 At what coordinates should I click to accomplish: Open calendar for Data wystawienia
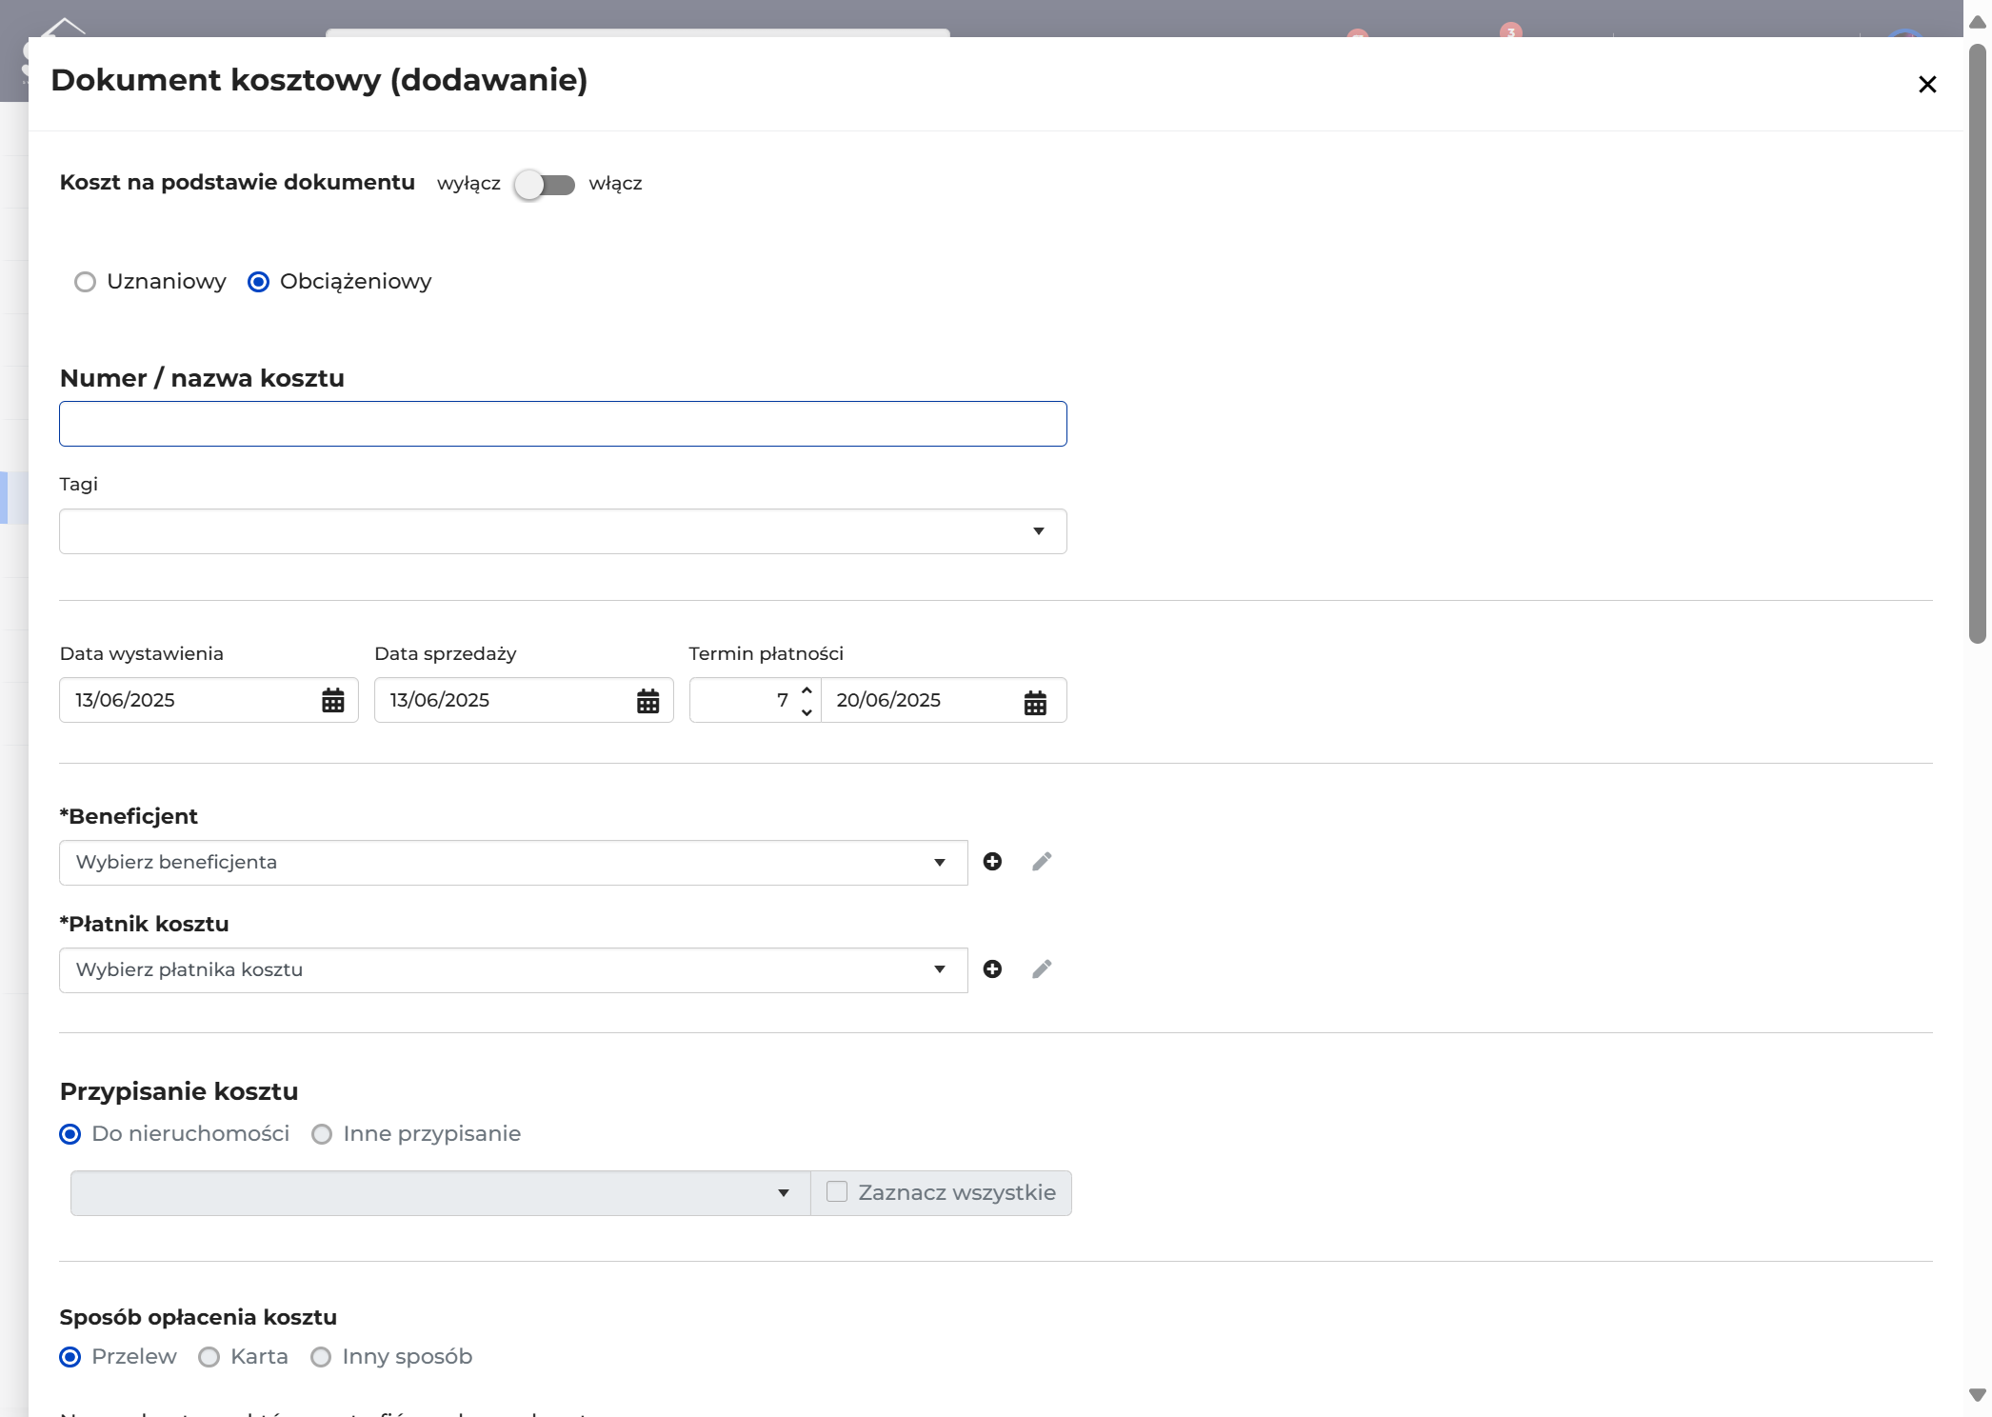[x=332, y=701]
